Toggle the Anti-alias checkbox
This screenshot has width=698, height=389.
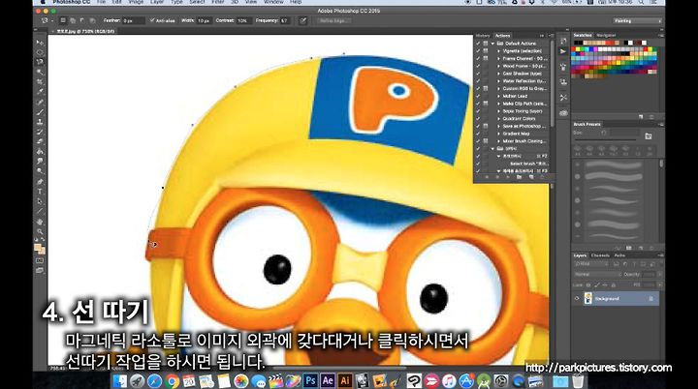point(152,20)
